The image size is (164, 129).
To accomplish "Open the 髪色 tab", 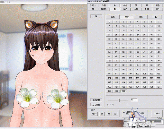I will [x=125, y=9].
